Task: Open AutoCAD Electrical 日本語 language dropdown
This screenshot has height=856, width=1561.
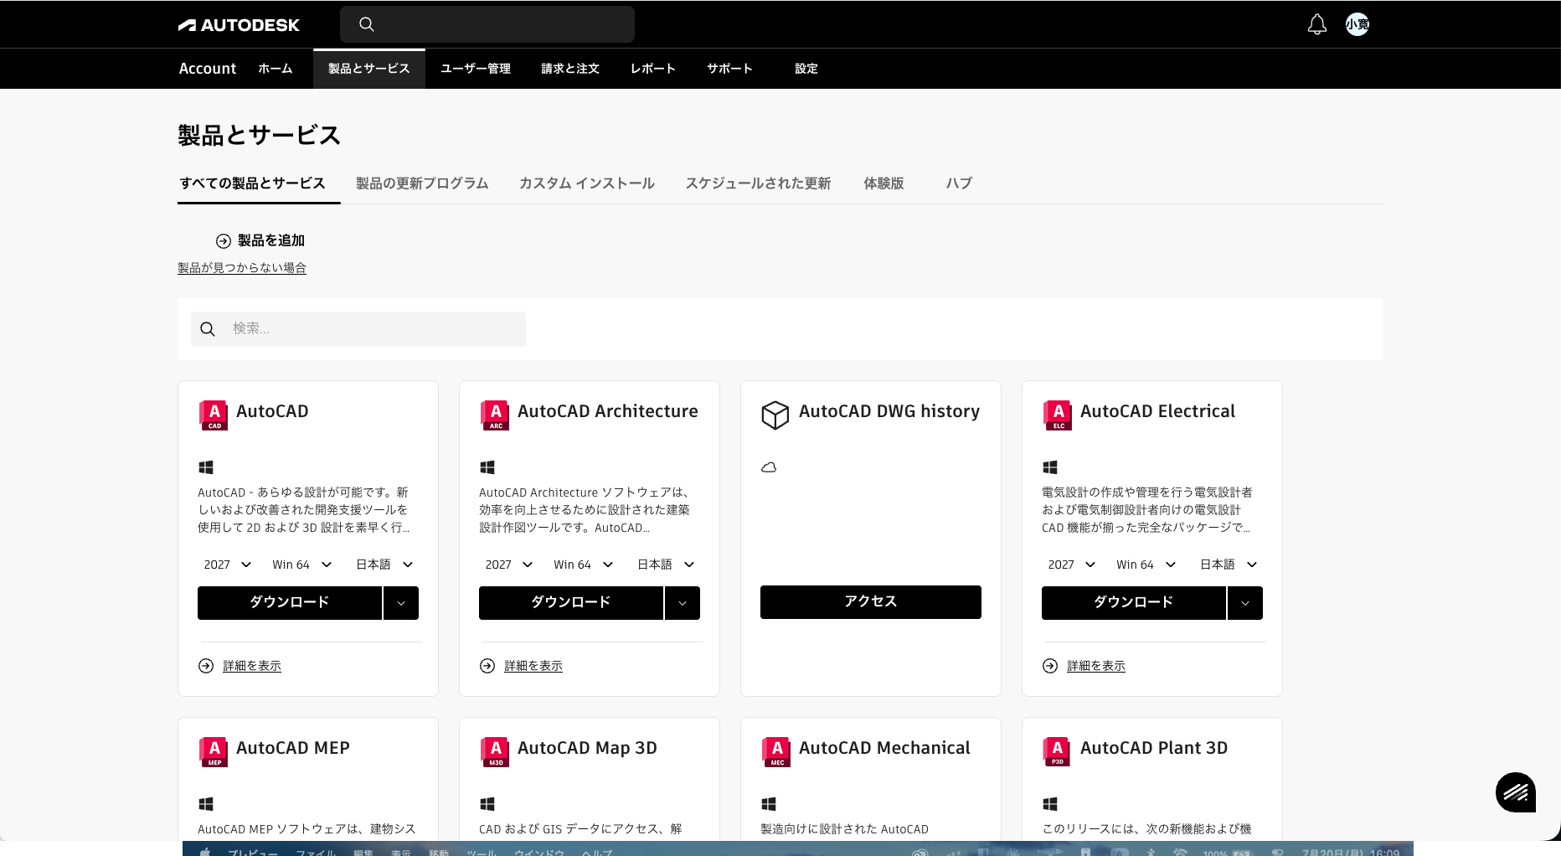Action: pyautogui.click(x=1229, y=565)
